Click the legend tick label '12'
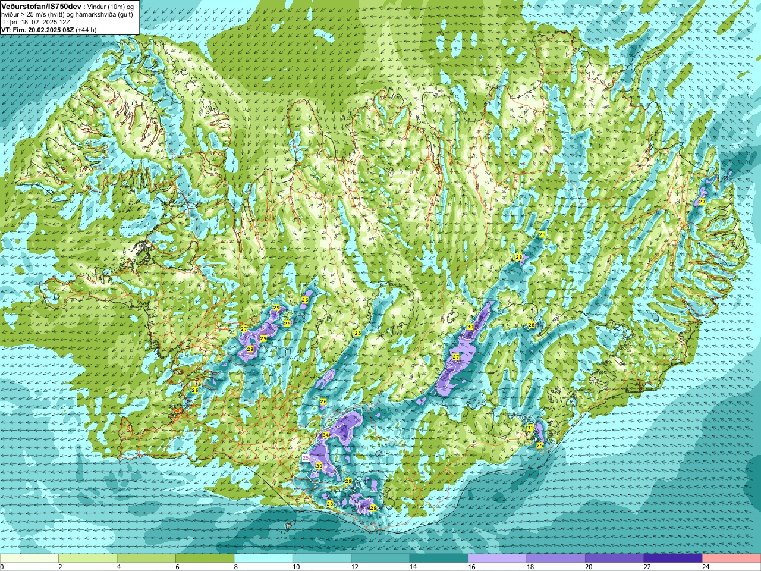The height and width of the screenshot is (571, 761). point(354,567)
